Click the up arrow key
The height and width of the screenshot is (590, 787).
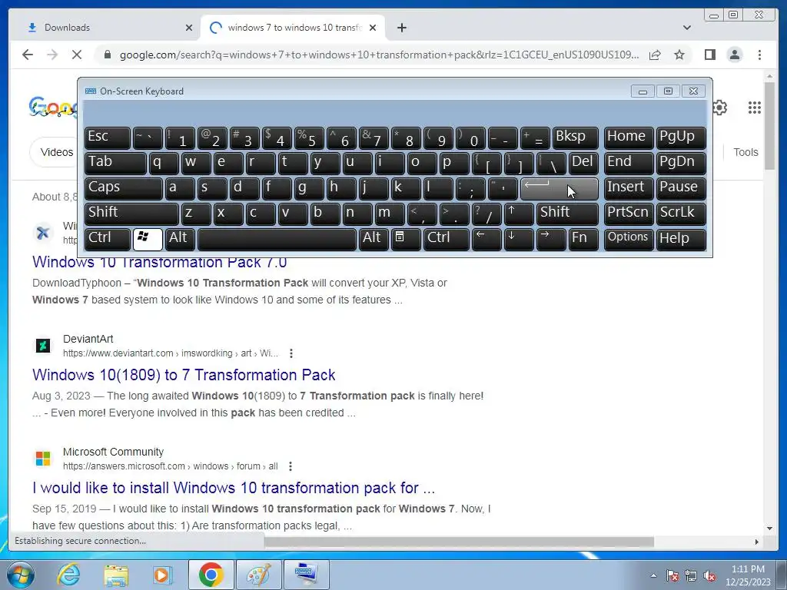[519, 214]
